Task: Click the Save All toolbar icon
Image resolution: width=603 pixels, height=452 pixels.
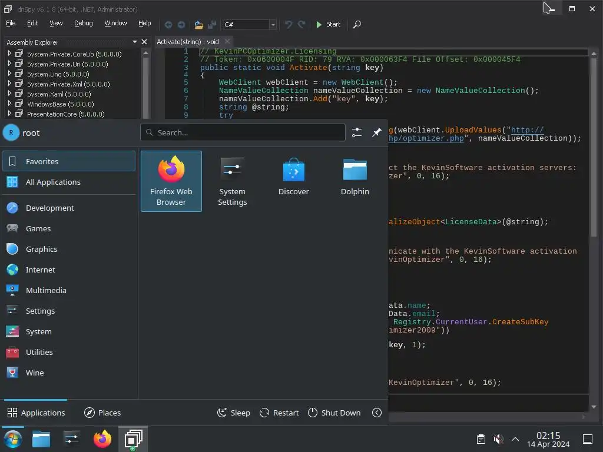Action: pyautogui.click(x=211, y=25)
